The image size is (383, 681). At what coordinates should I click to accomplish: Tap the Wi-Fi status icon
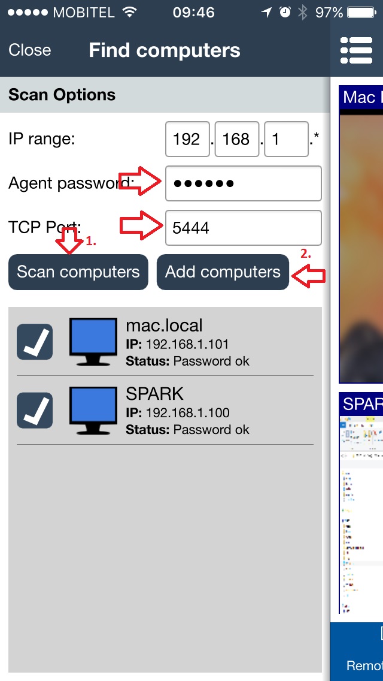[130, 12]
